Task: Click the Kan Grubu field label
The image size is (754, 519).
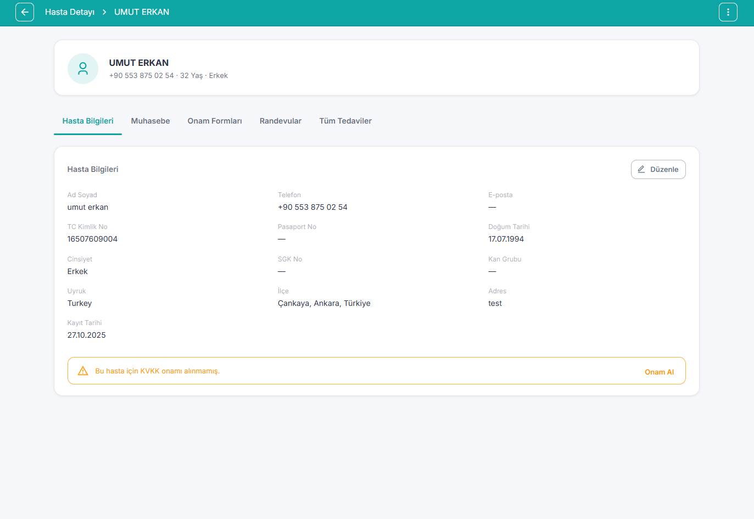Action: click(505, 259)
